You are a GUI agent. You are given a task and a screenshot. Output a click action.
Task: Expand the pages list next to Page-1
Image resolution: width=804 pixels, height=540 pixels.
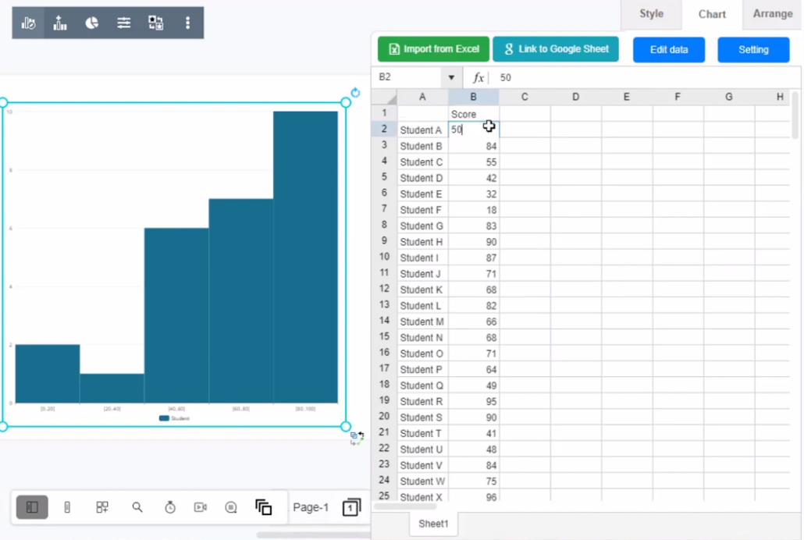point(350,507)
